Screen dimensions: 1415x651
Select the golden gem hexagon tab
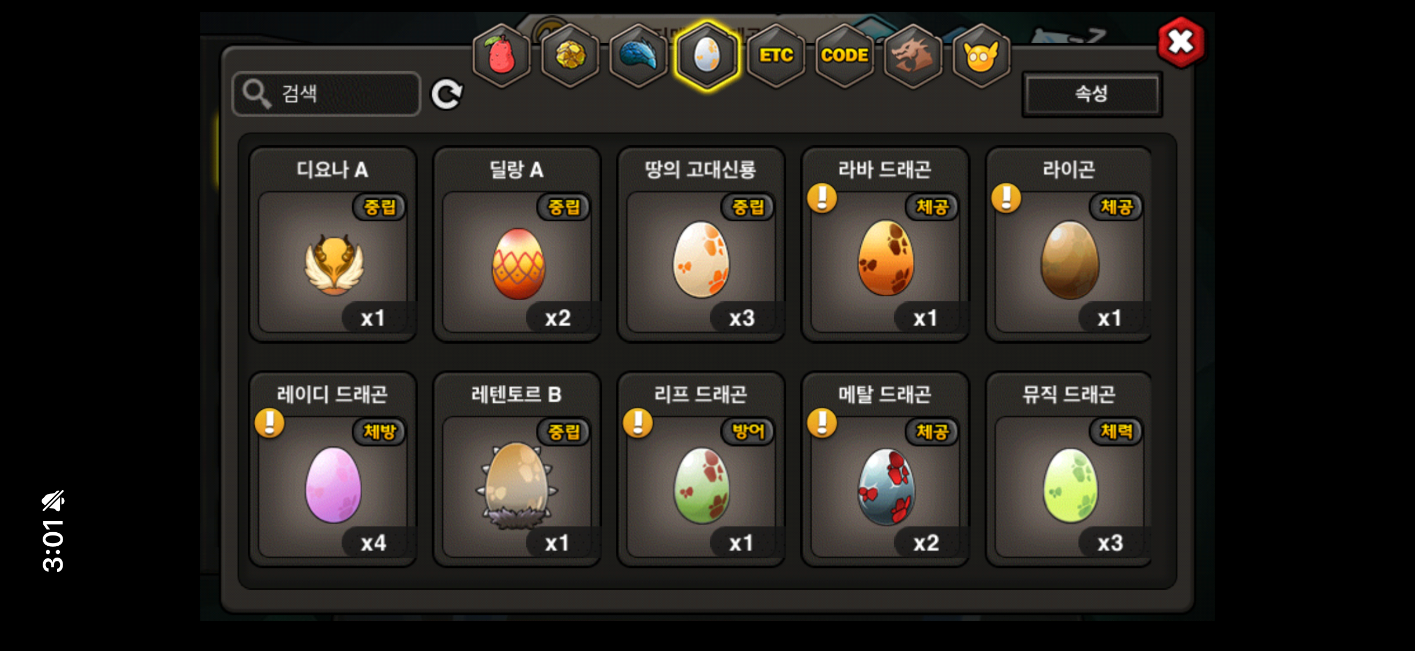pos(570,56)
